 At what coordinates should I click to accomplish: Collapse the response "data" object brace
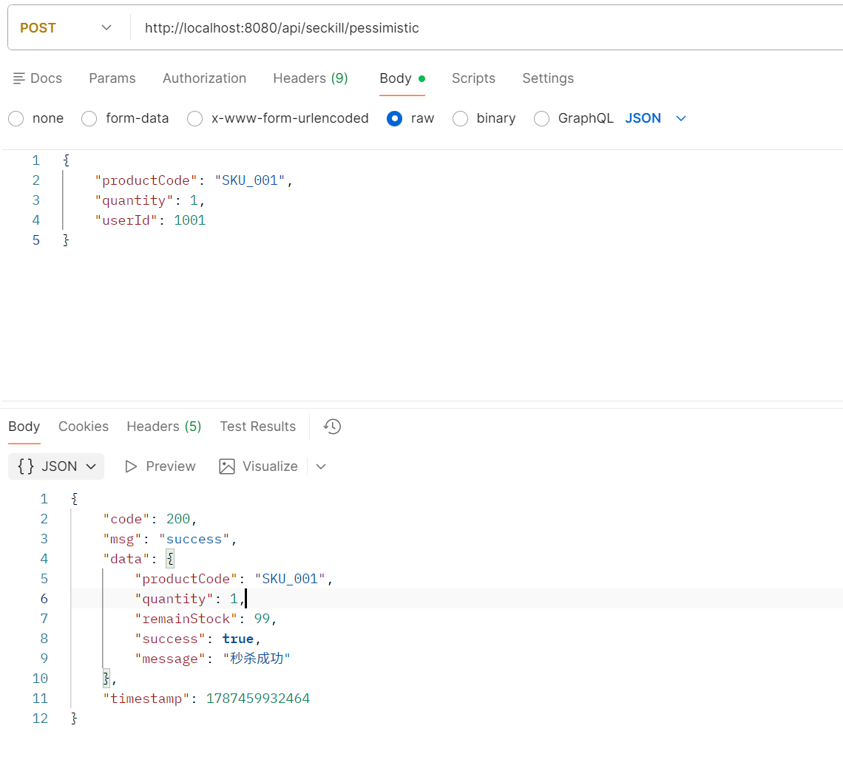point(170,559)
